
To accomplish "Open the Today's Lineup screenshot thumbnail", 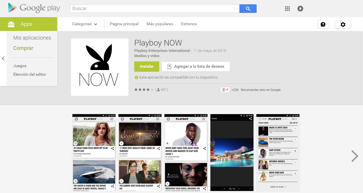I will [x=278, y=153].
